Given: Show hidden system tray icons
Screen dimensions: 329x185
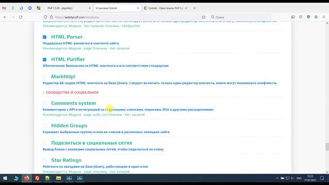Looking at the screenshot, I should [x=277, y=178].
